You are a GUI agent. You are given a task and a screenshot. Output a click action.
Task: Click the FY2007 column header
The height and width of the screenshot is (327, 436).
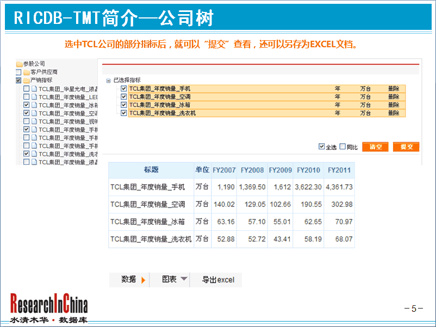click(x=224, y=170)
